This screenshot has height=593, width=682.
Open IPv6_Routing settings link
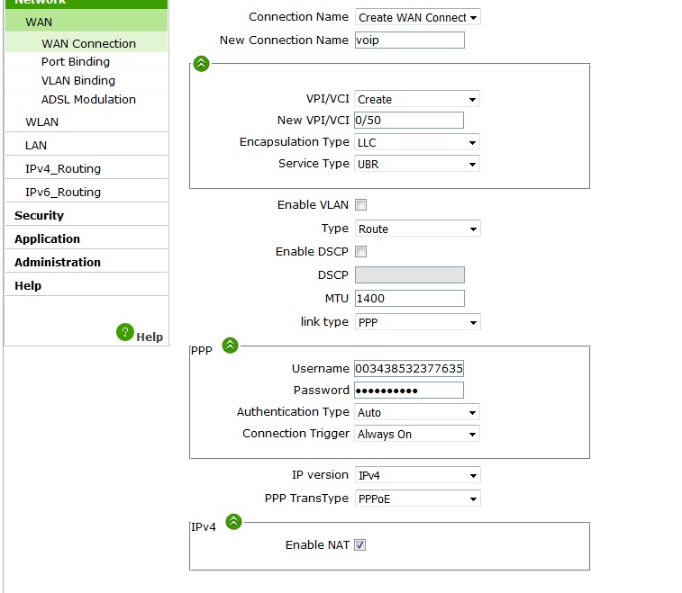63,193
